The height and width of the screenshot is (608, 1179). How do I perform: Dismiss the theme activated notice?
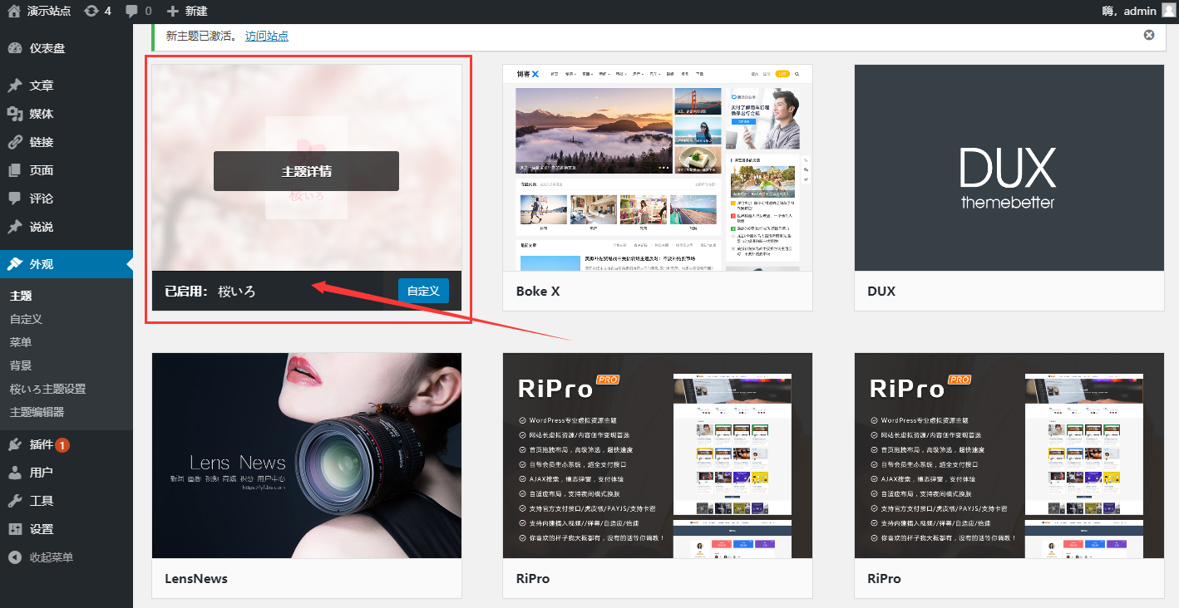[1149, 35]
